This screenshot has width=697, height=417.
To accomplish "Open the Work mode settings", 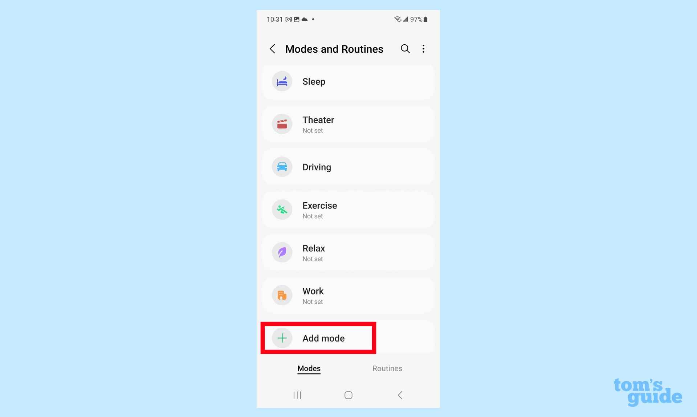I will click(348, 295).
